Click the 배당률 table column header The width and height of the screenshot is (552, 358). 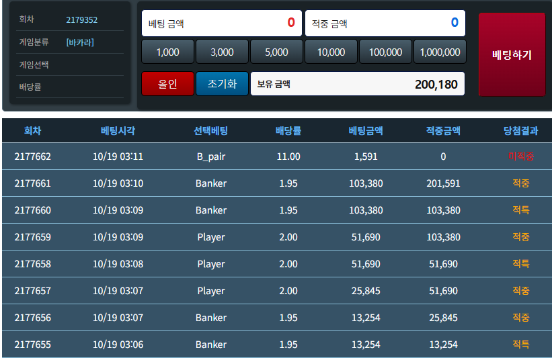pyautogui.click(x=288, y=131)
